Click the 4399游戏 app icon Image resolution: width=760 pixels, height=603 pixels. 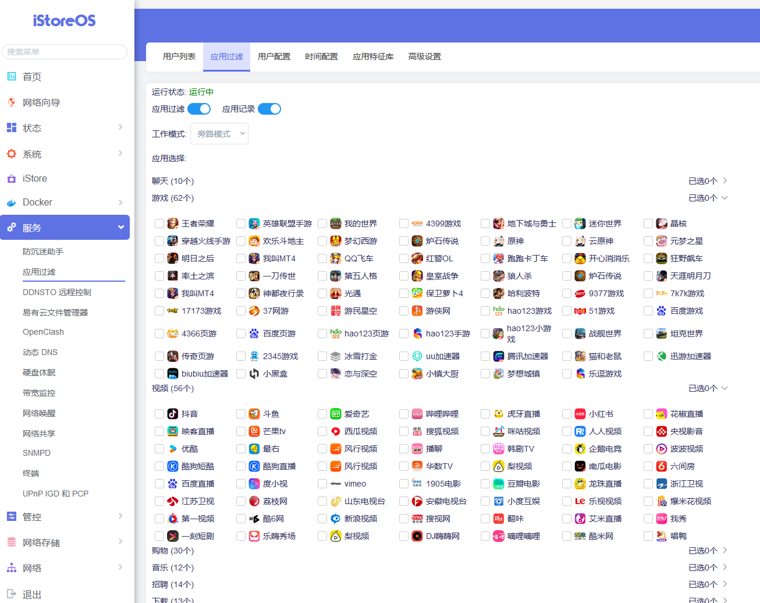click(x=417, y=224)
